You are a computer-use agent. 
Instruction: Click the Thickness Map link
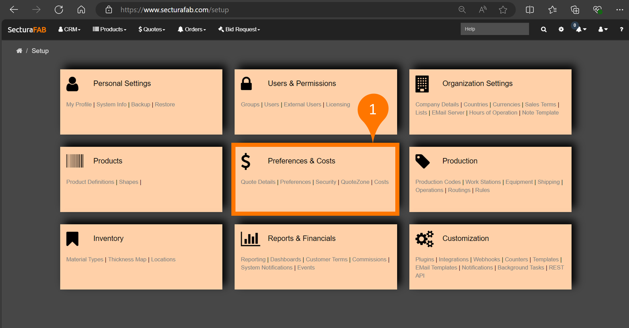coord(127,259)
